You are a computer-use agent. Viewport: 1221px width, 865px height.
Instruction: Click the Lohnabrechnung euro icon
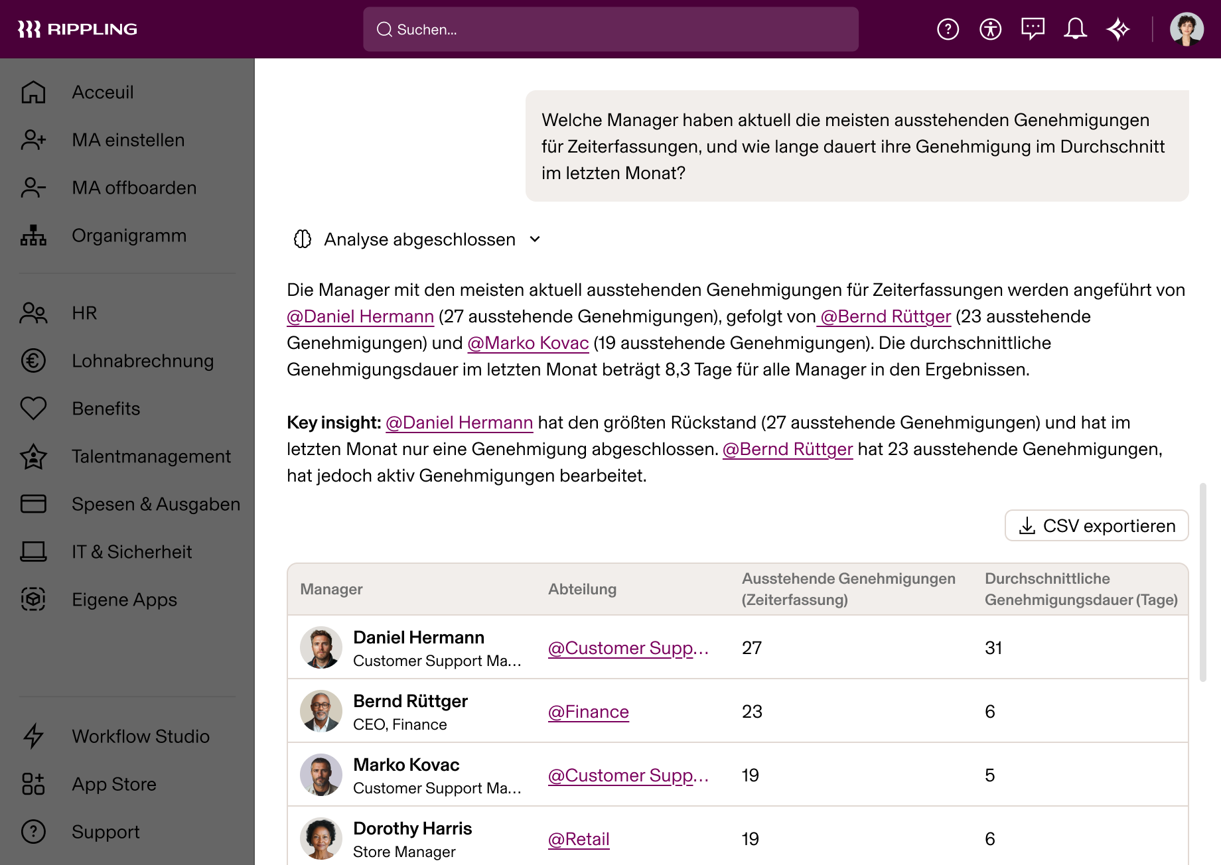click(33, 360)
